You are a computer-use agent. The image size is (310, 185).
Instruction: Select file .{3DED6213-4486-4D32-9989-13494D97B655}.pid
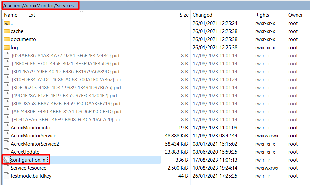[x=66, y=88]
